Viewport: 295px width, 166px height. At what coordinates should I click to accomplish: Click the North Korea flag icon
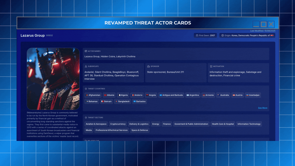click(x=272, y=35)
